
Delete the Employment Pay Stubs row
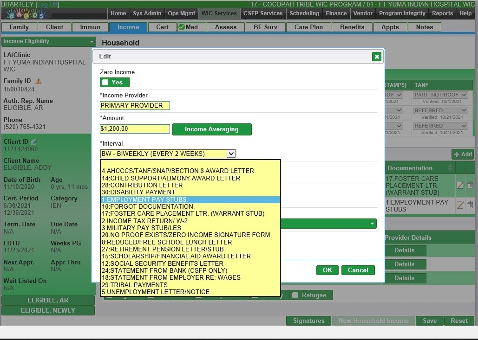click(470, 205)
